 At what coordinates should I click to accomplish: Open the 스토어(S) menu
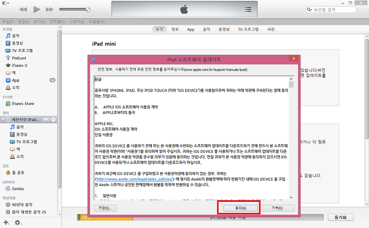[77, 22]
